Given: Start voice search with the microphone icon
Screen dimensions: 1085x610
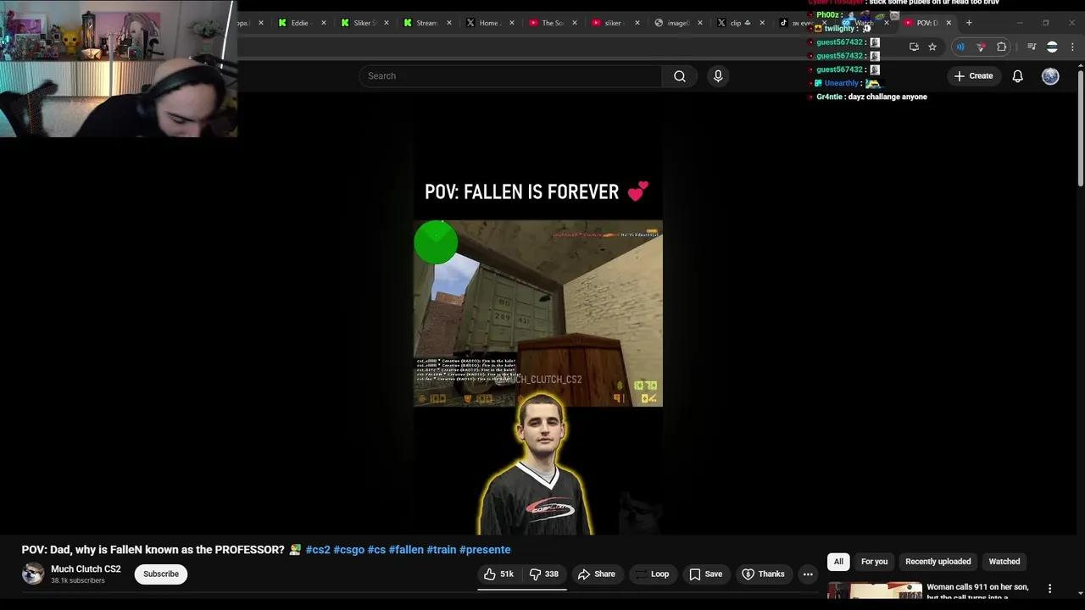Looking at the screenshot, I should point(718,76).
